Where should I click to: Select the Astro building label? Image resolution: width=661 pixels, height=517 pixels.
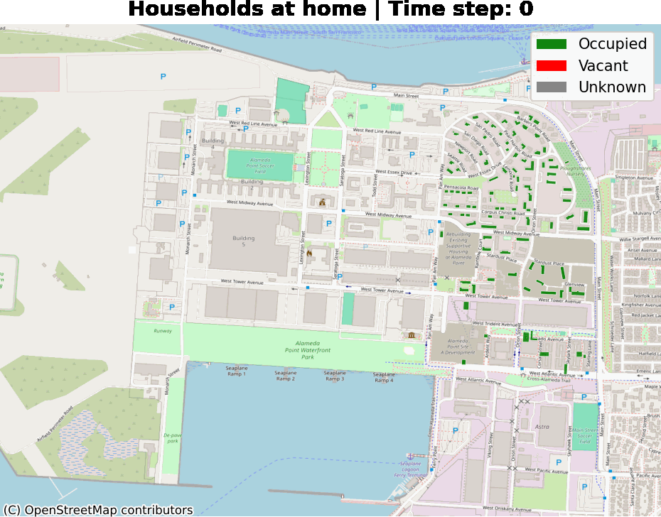click(542, 427)
